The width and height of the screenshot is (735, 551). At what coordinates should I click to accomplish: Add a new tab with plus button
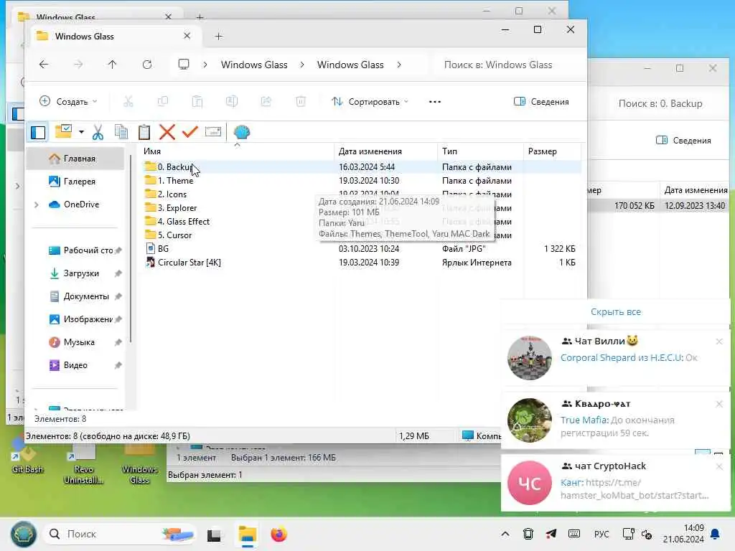point(218,37)
